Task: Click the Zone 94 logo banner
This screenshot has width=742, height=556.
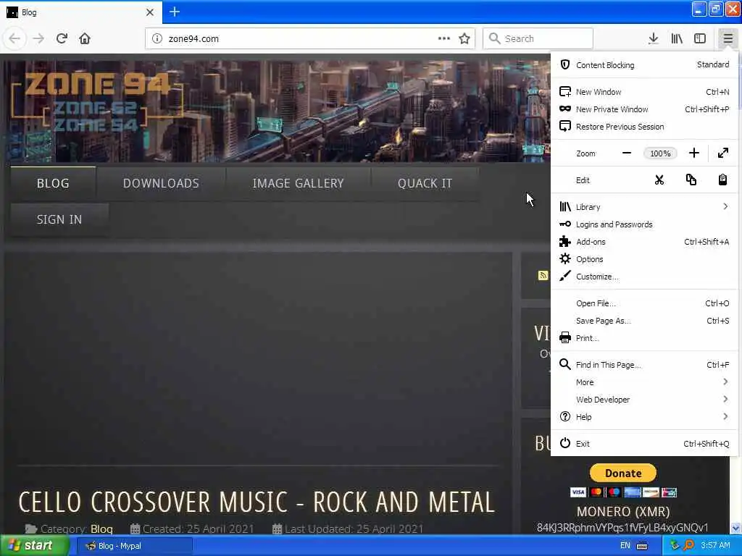Action: [x=97, y=103]
